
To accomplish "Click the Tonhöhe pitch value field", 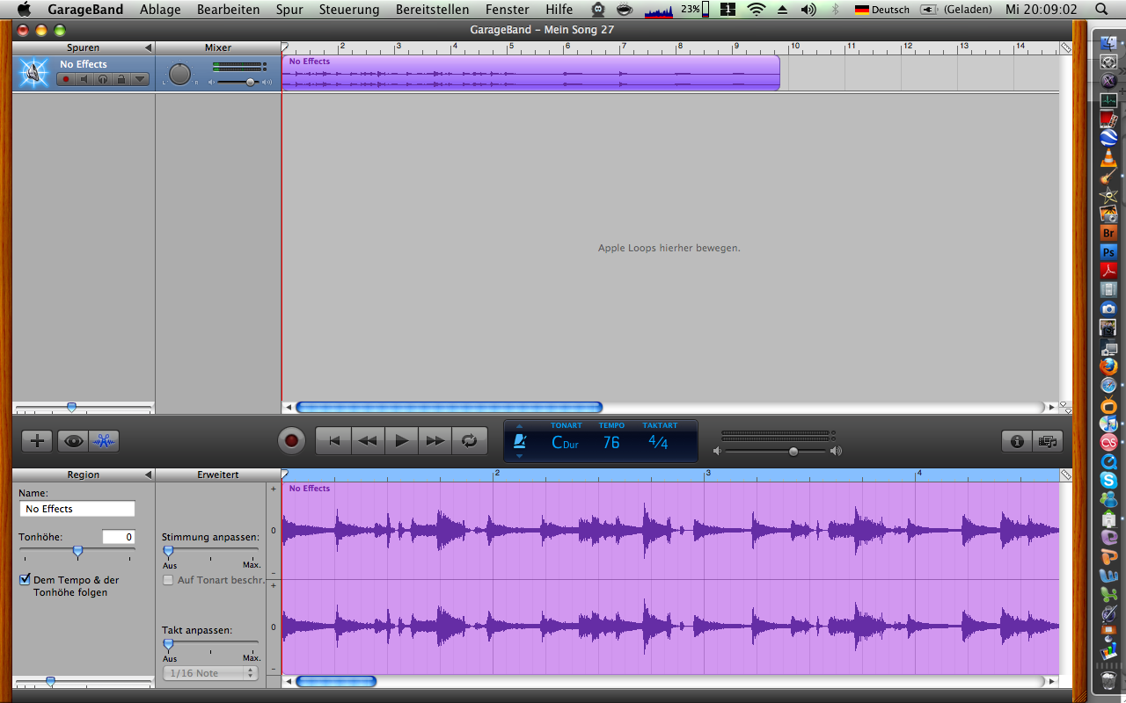I will pyautogui.click(x=118, y=537).
